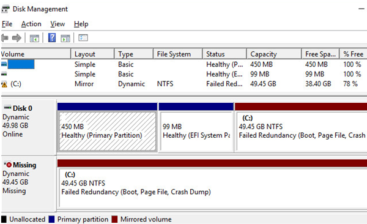Click the Disk Management title bar icon

pos(5,9)
